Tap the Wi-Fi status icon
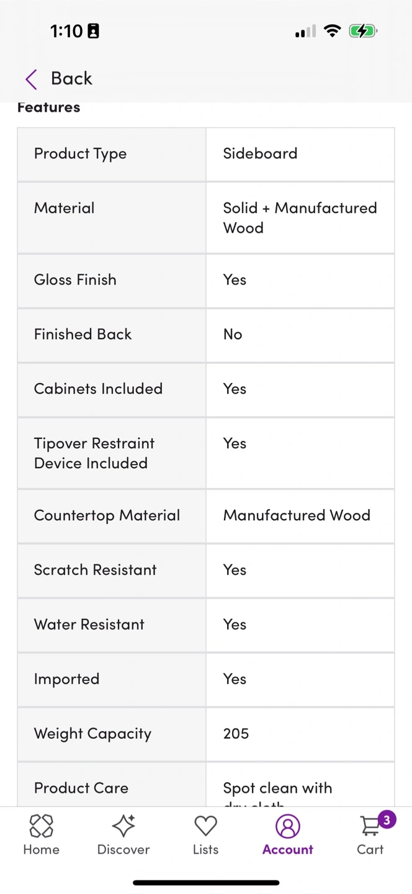The width and height of the screenshot is (412, 894). (x=333, y=31)
